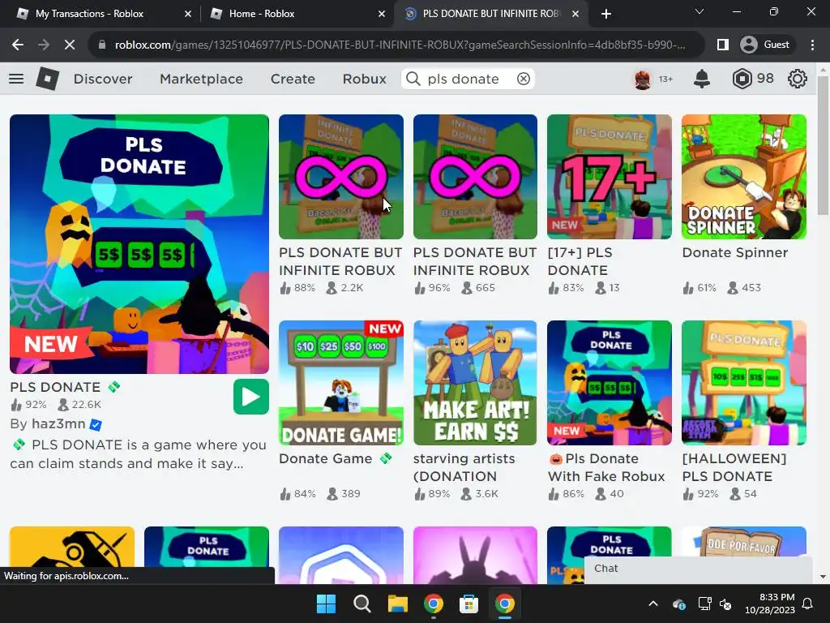
Task: Open the Donate Game thumbnail
Action: click(x=341, y=383)
